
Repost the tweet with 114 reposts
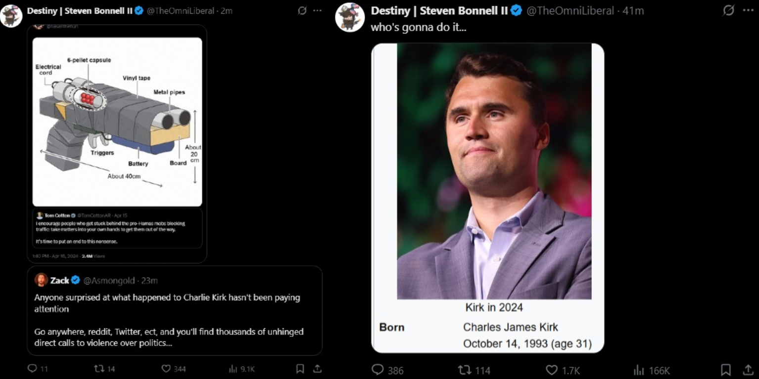[465, 370]
